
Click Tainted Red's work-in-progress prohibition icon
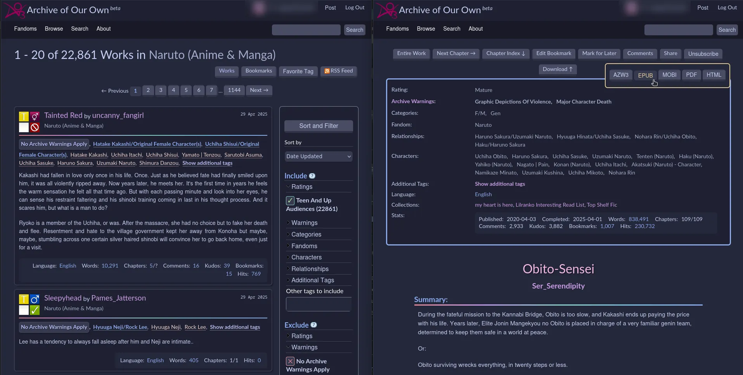(x=35, y=127)
